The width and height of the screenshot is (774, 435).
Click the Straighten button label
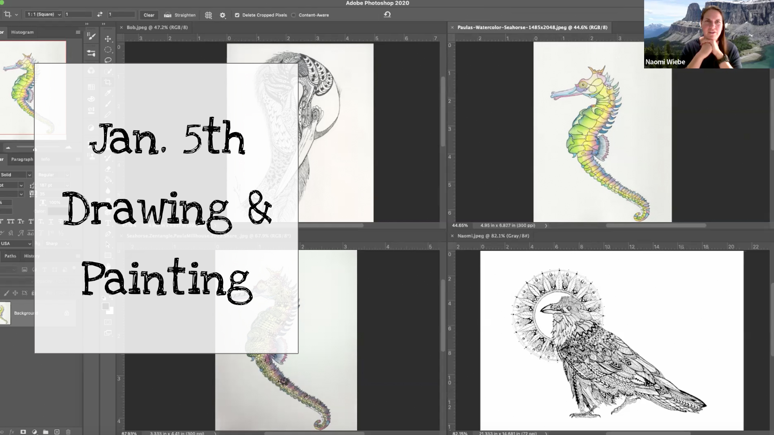coord(185,15)
